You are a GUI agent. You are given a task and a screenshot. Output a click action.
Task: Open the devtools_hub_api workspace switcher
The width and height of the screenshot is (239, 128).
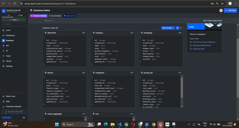point(13,10)
